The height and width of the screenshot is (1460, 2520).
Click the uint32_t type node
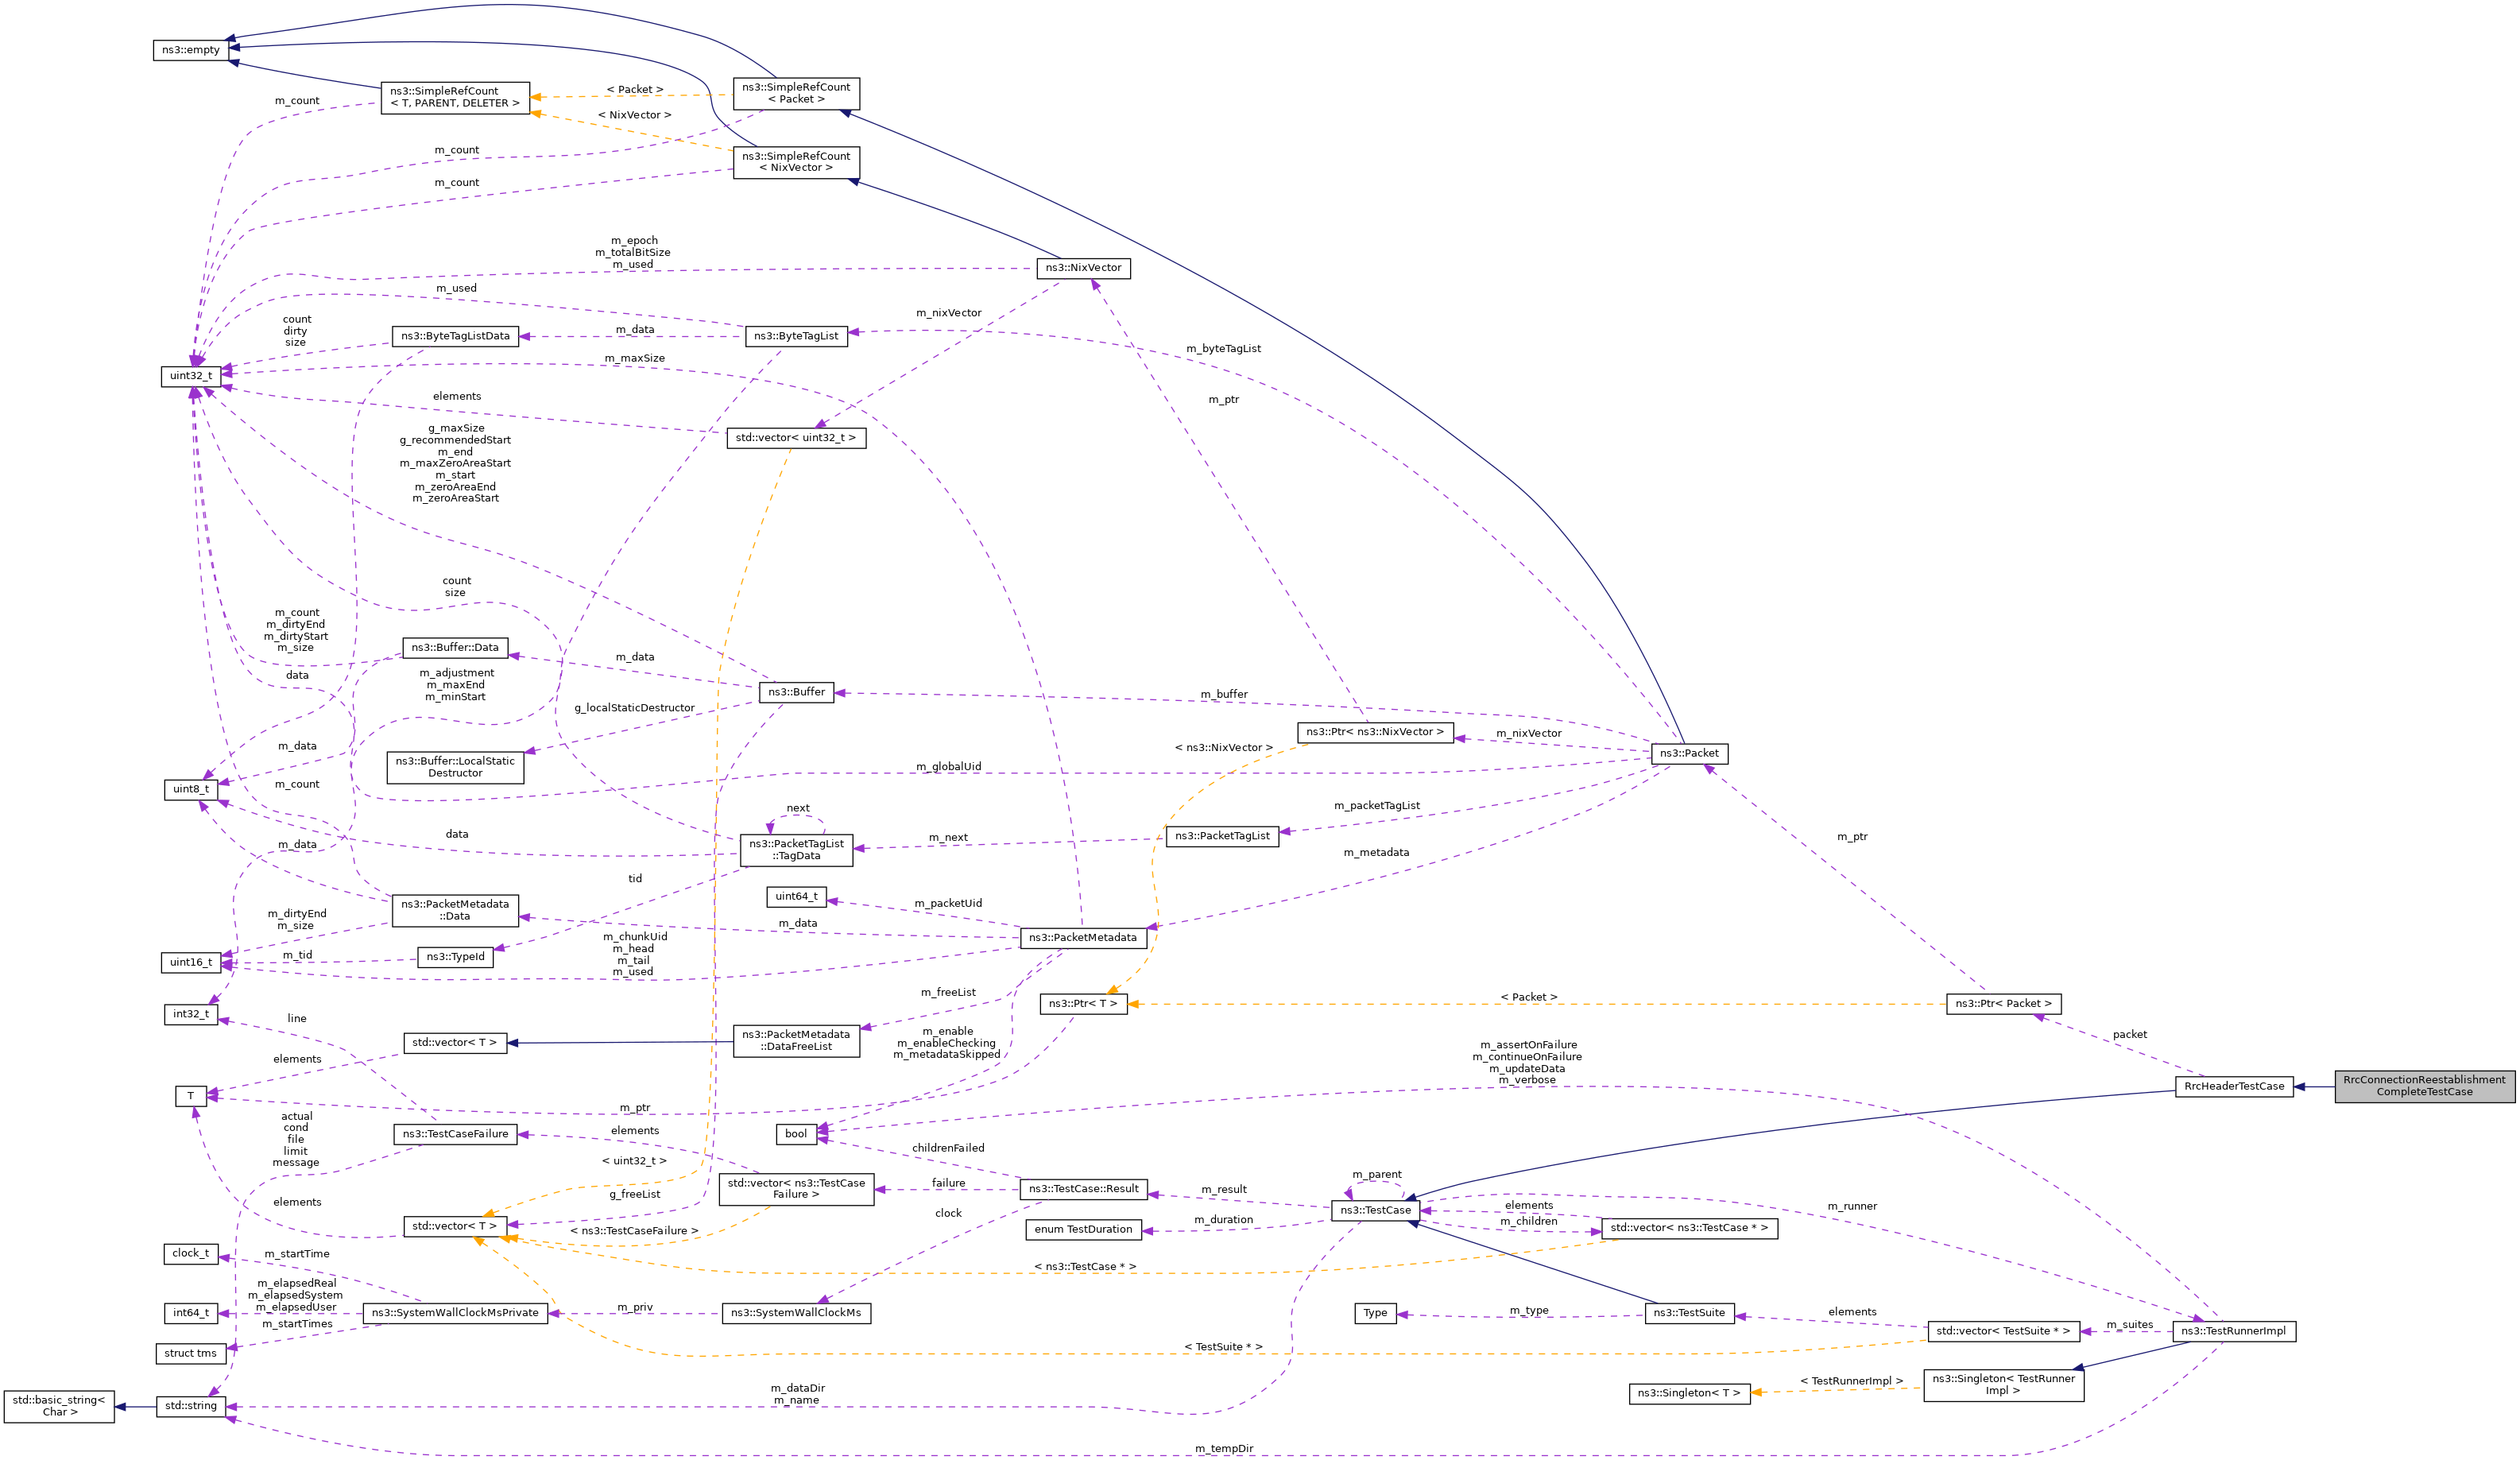pos(191,376)
